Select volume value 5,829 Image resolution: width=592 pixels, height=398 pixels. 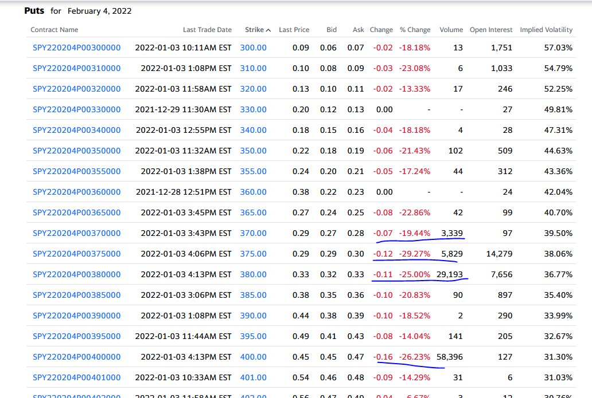[x=452, y=254]
